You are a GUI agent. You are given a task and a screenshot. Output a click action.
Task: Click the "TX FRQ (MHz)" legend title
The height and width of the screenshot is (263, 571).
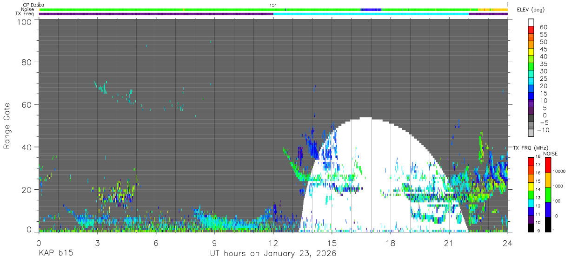tap(531, 148)
